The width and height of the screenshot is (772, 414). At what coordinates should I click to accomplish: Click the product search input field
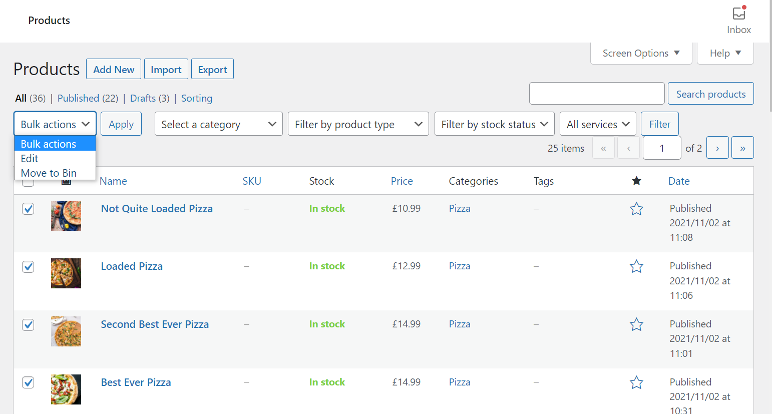pos(597,93)
